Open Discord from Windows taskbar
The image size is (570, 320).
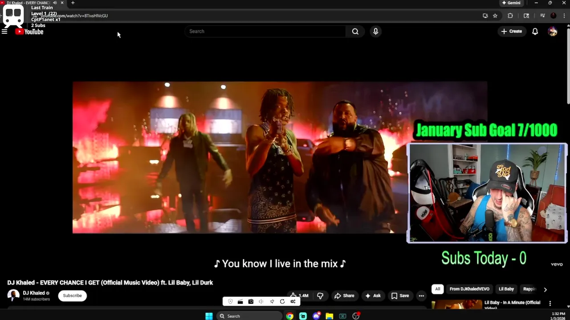[x=316, y=316]
